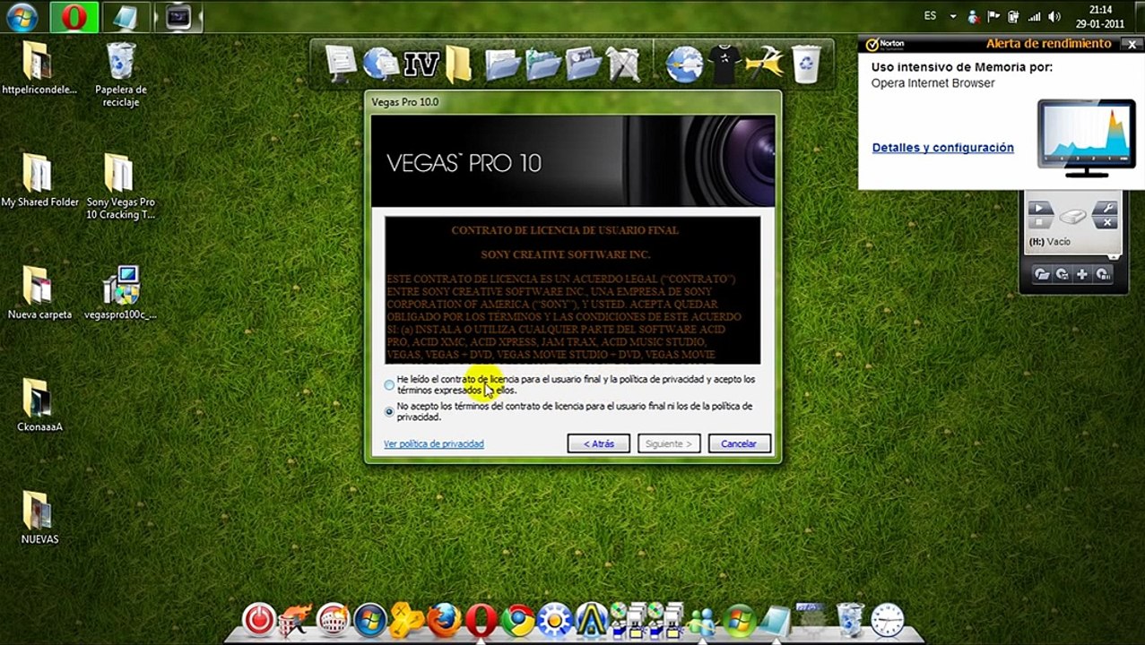Click the crossed tools icon in top dock
Image resolution: width=1145 pixels, height=645 pixels.
click(622, 64)
